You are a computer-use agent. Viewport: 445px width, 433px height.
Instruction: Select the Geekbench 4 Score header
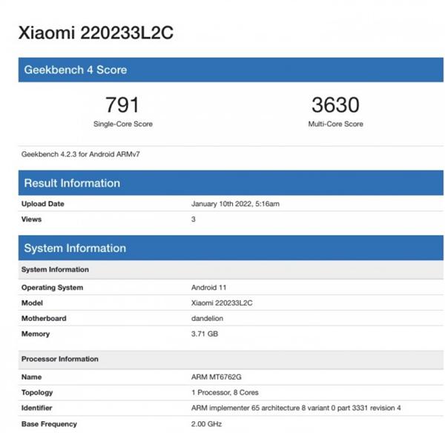(x=231, y=70)
